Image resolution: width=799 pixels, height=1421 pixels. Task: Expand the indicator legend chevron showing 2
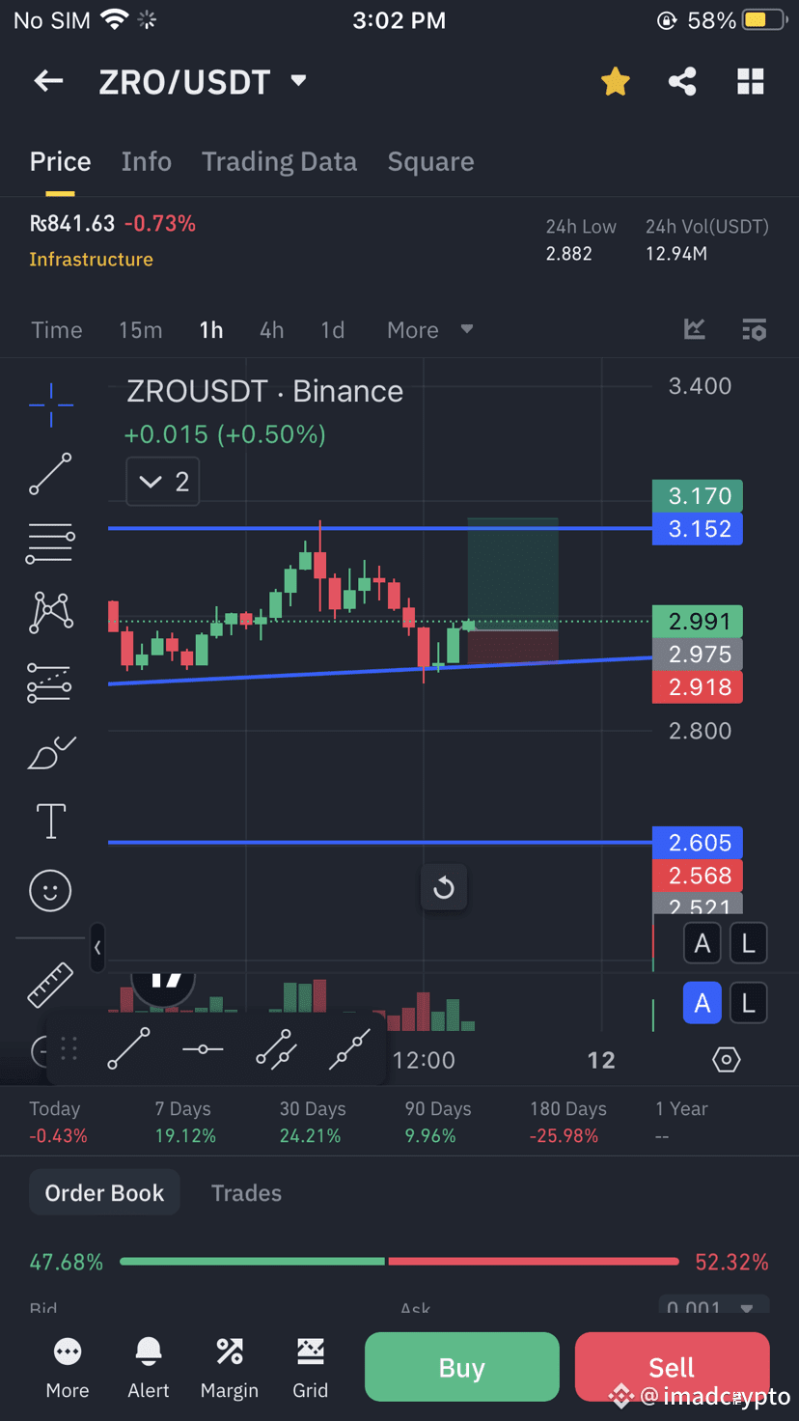click(x=163, y=482)
